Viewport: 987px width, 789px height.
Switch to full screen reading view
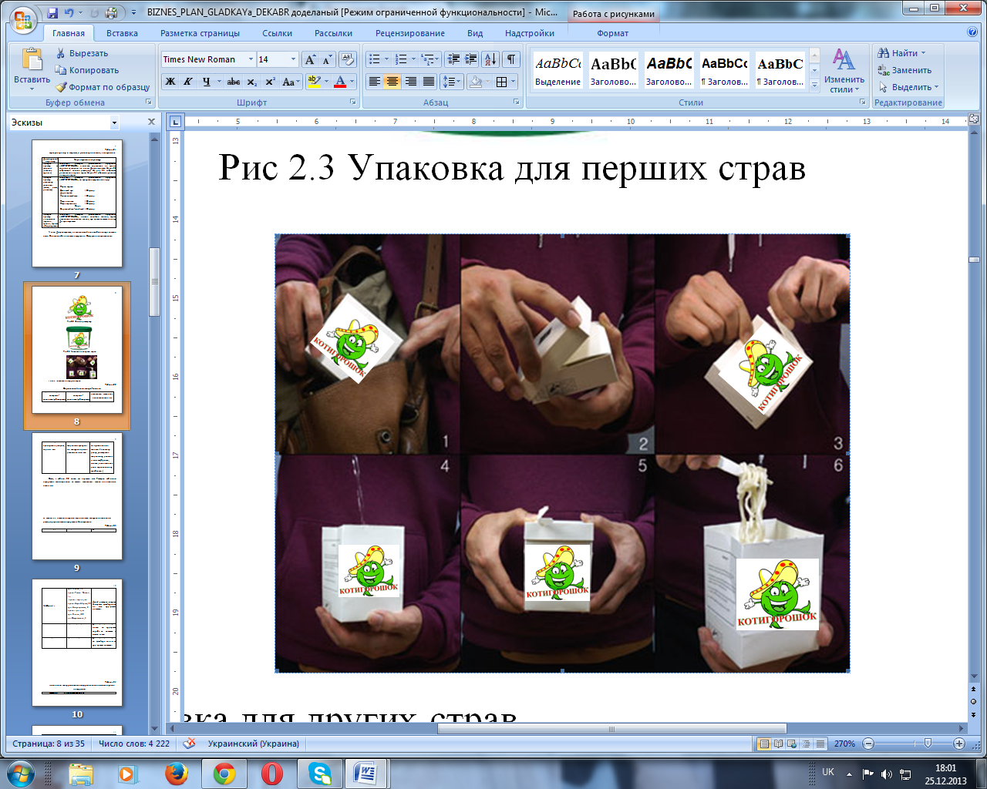778,744
